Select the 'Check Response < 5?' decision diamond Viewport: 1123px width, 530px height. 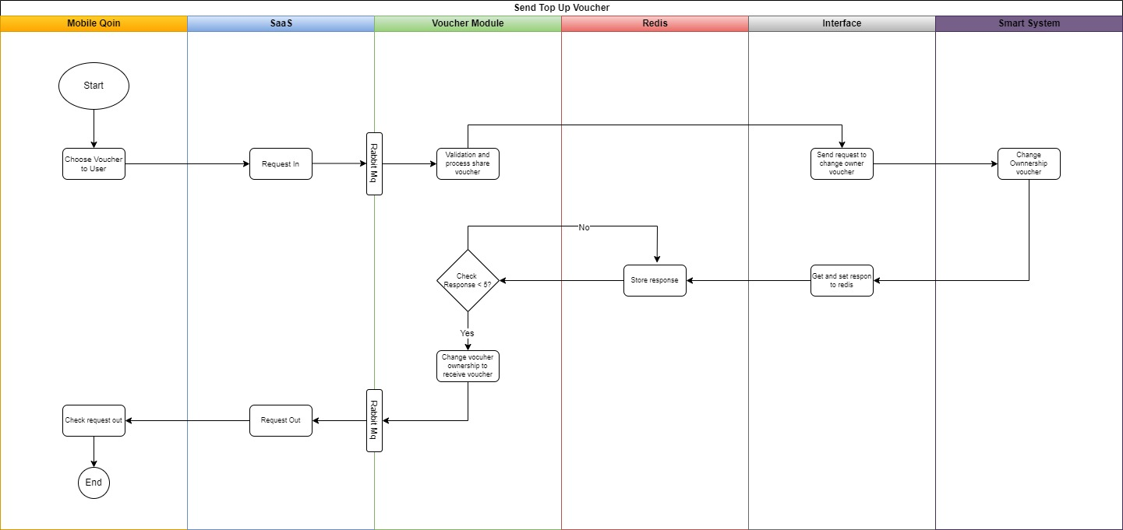(x=468, y=280)
